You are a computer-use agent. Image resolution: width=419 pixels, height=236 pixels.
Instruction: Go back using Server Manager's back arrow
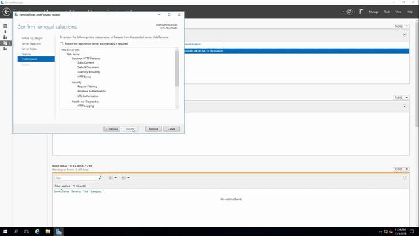click(7, 12)
